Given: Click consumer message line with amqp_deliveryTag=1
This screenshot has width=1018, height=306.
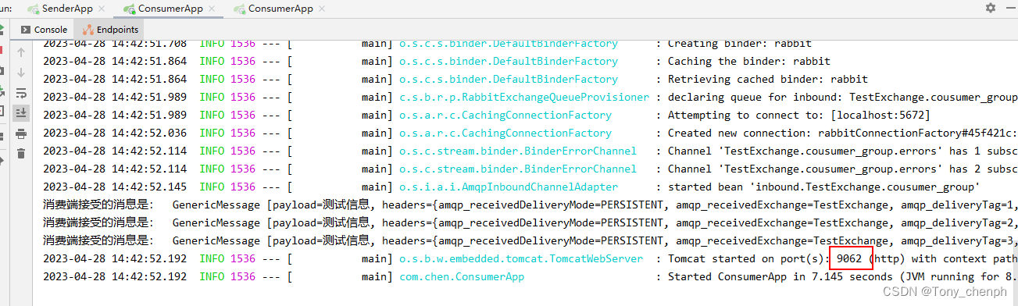Looking at the screenshot, I should (530, 205).
